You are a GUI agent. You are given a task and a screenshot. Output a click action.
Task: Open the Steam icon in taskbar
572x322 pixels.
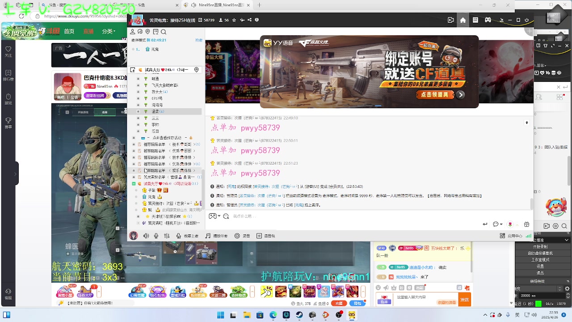(x=299, y=315)
